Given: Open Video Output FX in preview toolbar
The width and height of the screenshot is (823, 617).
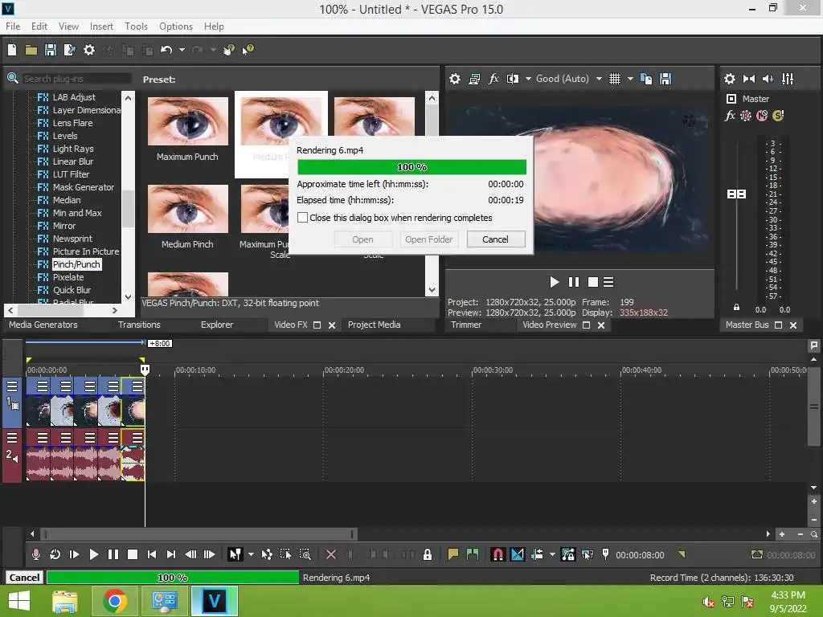Looking at the screenshot, I should point(493,79).
